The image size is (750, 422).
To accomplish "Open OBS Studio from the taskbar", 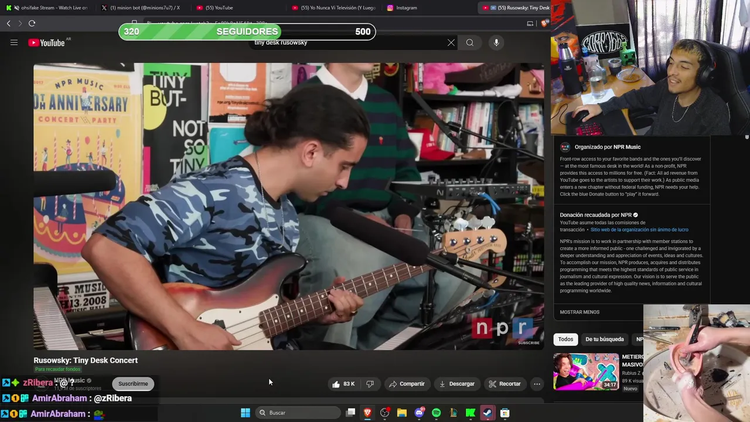I will 384,413.
